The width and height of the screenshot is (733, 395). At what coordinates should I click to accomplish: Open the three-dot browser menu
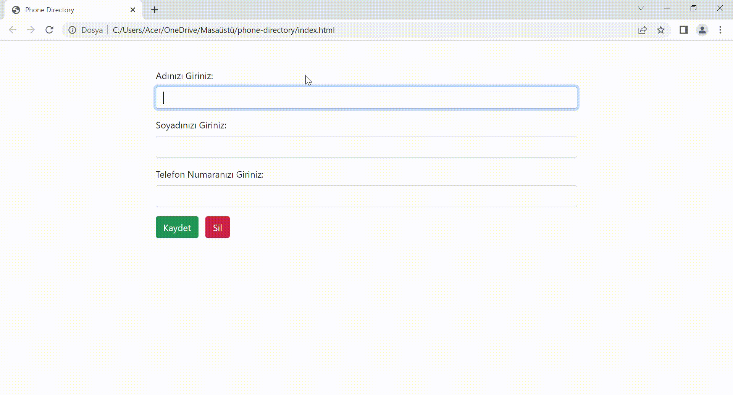(721, 30)
